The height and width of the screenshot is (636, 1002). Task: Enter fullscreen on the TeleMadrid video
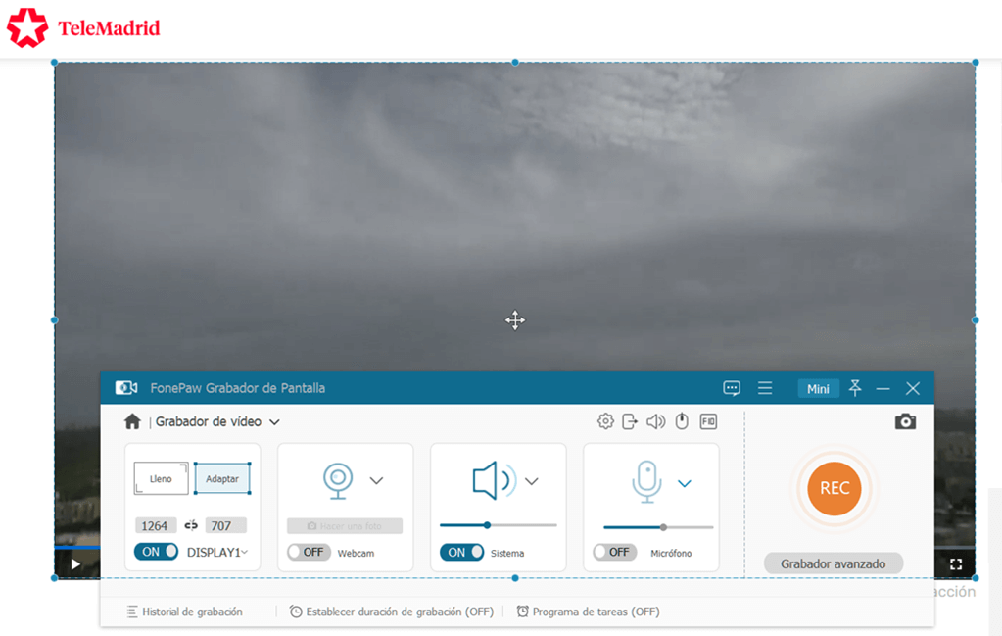click(956, 563)
